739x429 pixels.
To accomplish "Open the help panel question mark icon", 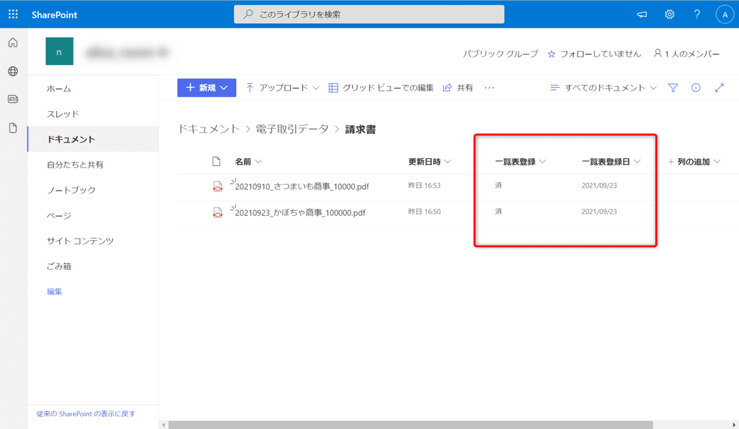I will 697,14.
